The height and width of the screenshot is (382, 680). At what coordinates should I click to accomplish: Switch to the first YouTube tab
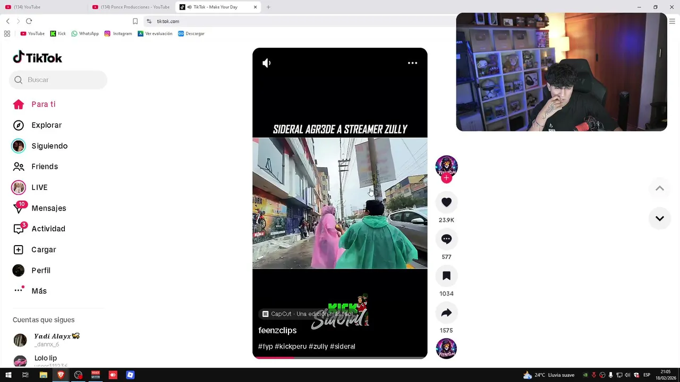[x=44, y=7]
